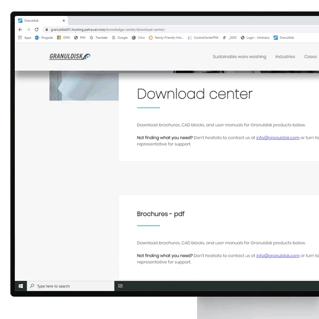Open the Apps bookmarks shortcut

24,38
